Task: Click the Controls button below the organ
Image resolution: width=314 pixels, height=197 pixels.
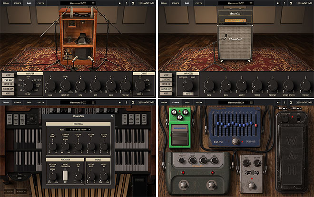Action: pos(8,192)
